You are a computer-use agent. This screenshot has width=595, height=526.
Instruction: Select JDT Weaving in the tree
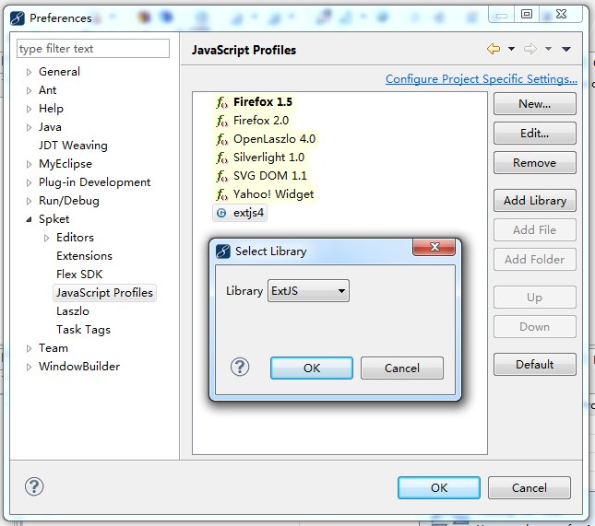pyautogui.click(x=73, y=146)
